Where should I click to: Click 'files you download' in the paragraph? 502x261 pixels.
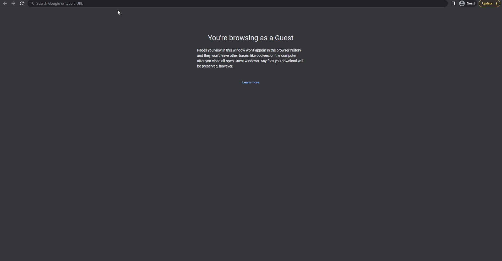tap(282, 61)
